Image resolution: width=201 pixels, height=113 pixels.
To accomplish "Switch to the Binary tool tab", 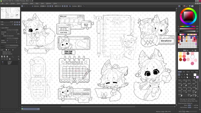I will (188, 72).
